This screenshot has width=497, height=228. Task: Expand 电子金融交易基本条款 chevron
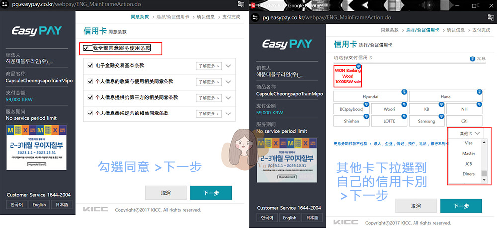coord(229,66)
